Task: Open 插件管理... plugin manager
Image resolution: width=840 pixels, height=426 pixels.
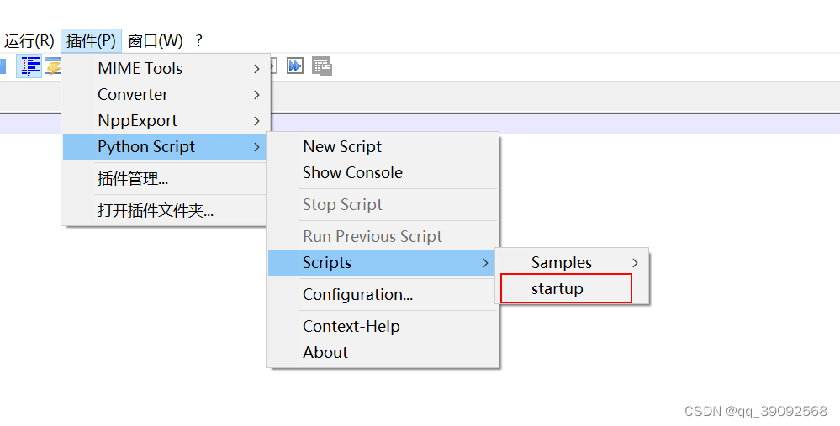Action: point(165,179)
